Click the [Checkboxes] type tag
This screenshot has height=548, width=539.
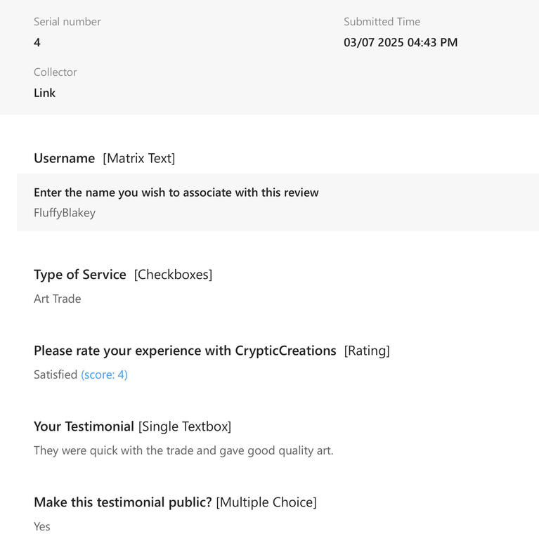tap(173, 275)
